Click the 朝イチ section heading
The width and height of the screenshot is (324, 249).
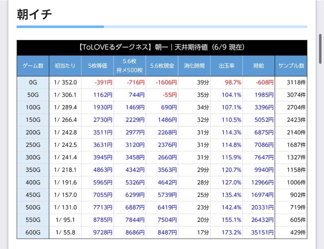pyautogui.click(x=34, y=15)
